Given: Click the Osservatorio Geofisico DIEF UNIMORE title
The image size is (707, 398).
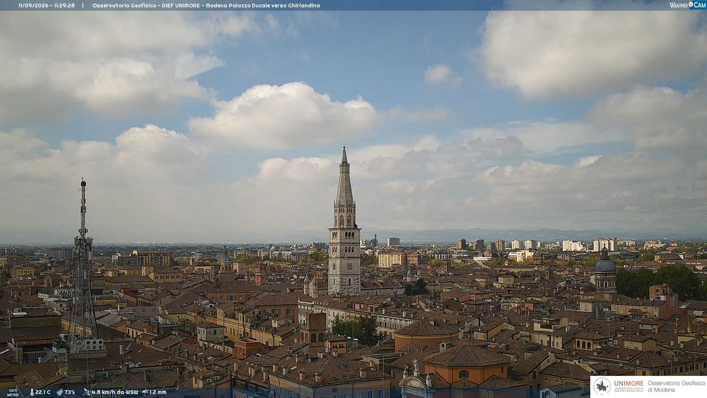Looking at the screenshot, I should (x=206, y=6).
